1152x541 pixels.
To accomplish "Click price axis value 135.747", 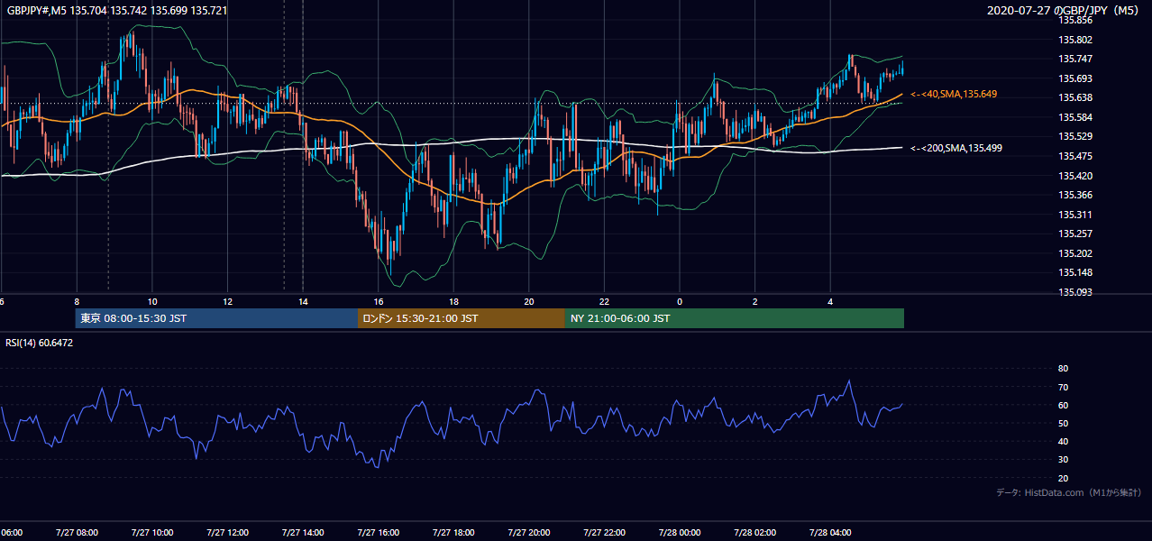I will tap(1075, 59).
